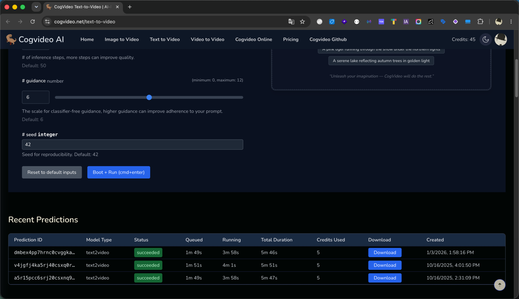Open the IA extension icon
Image resolution: width=519 pixels, height=299 pixels.
click(x=406, y=22)
